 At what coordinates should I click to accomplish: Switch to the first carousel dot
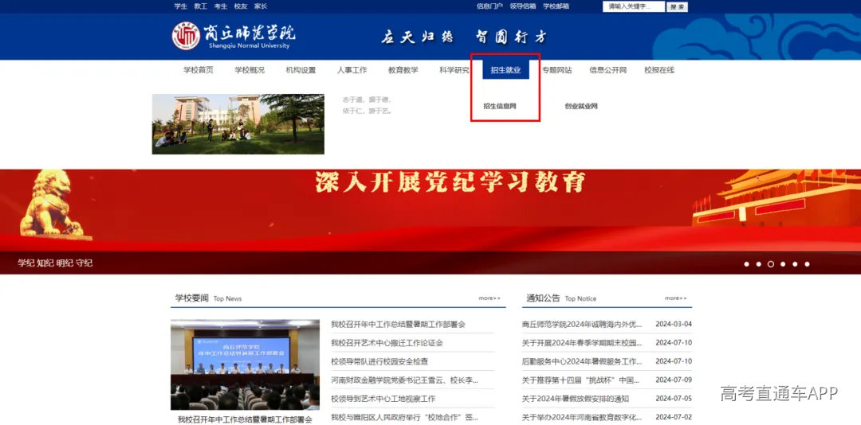pyautogui.click(x=747, y=264)
